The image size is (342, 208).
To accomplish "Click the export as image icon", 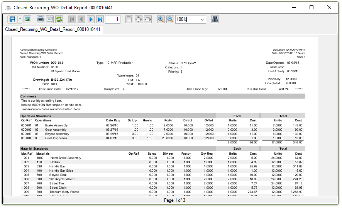I will click(27, 19).
